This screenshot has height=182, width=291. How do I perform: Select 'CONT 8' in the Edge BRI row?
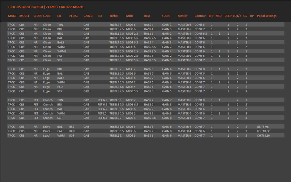click(x=199, y=69)
